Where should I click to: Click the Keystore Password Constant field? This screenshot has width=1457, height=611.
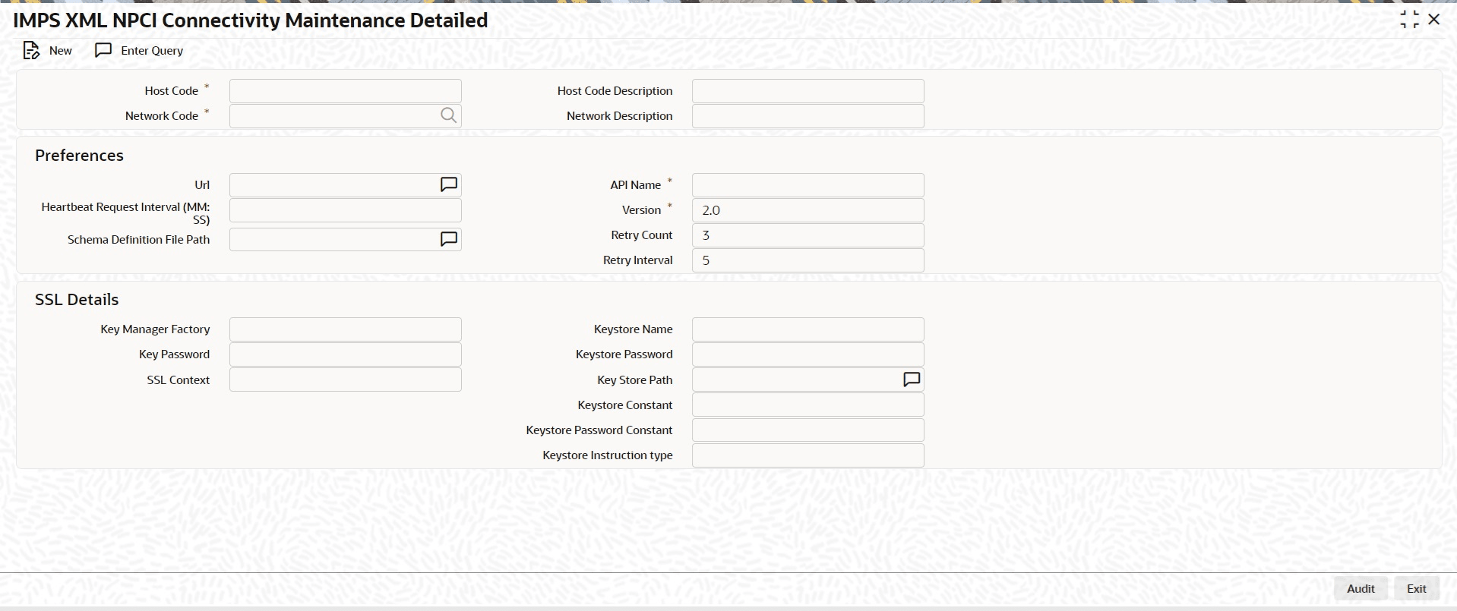tap(808, 430)
